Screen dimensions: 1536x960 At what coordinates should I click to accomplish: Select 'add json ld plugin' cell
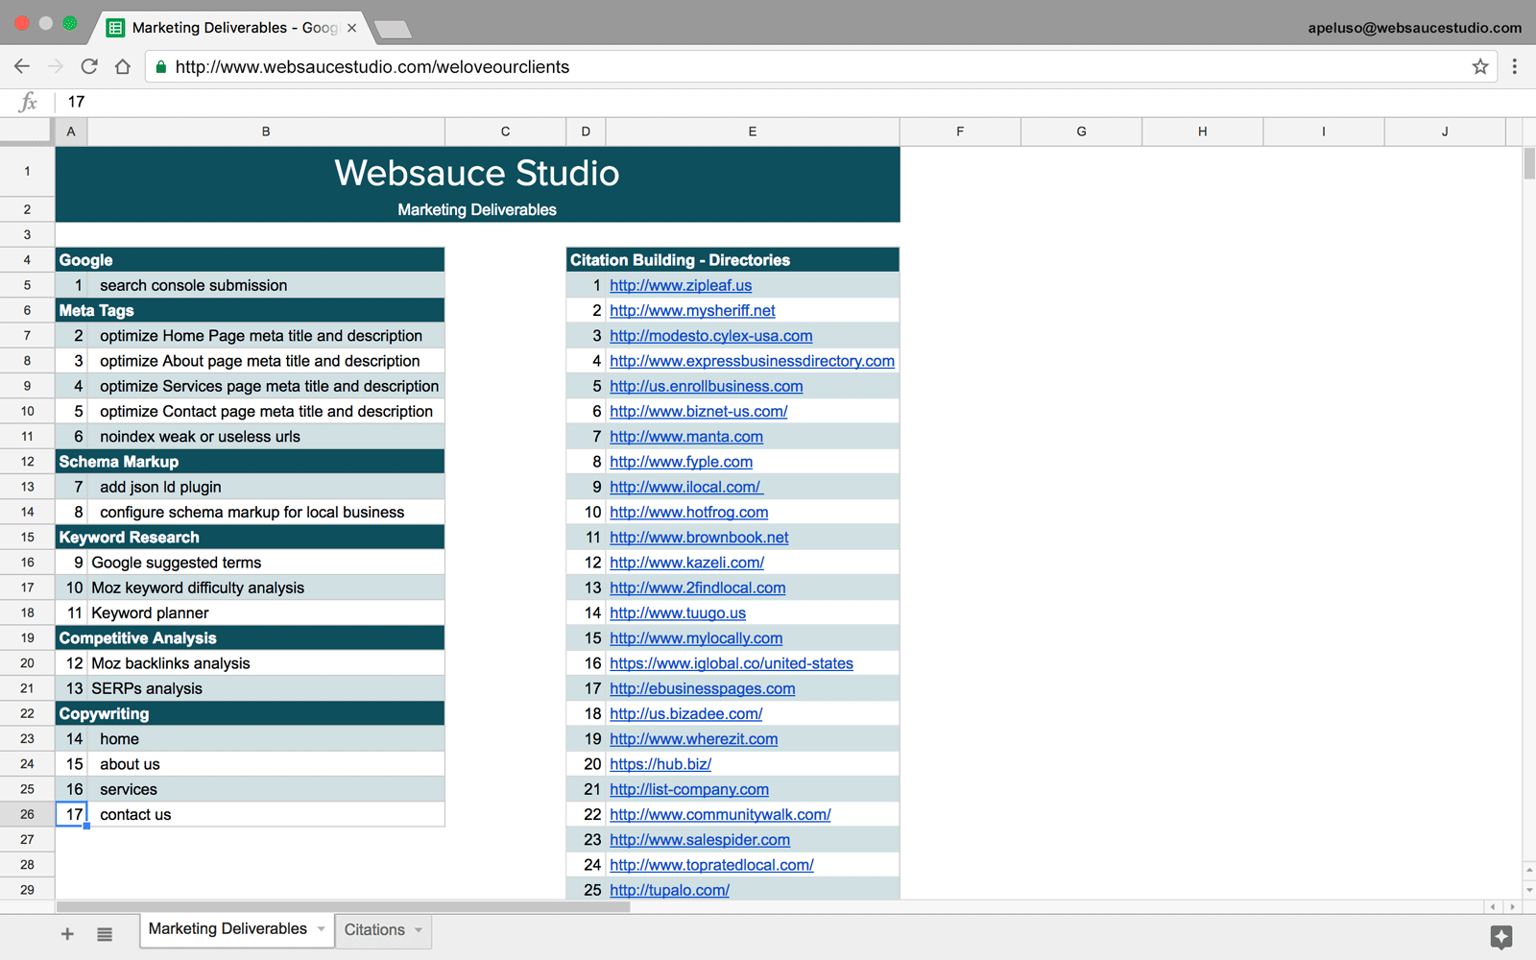pyautogui.click(x=266, y=487)
